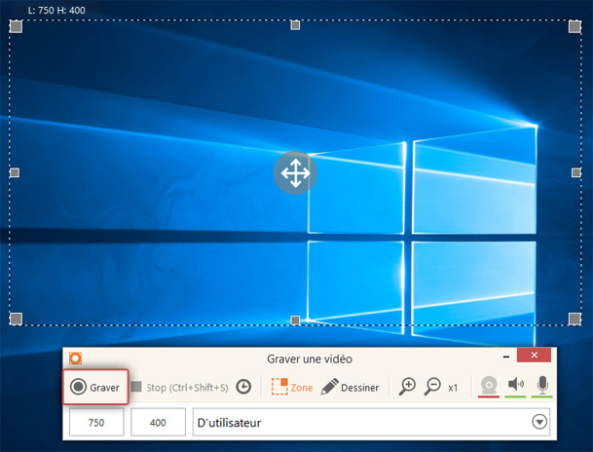Start recording with the Graver button
Image resolution: width=593 pixels, height=452 pixels.
tap(95, 387)
